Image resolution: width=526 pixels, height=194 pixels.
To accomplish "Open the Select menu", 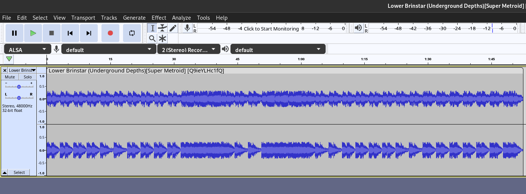I will click(x=40, y=17).
